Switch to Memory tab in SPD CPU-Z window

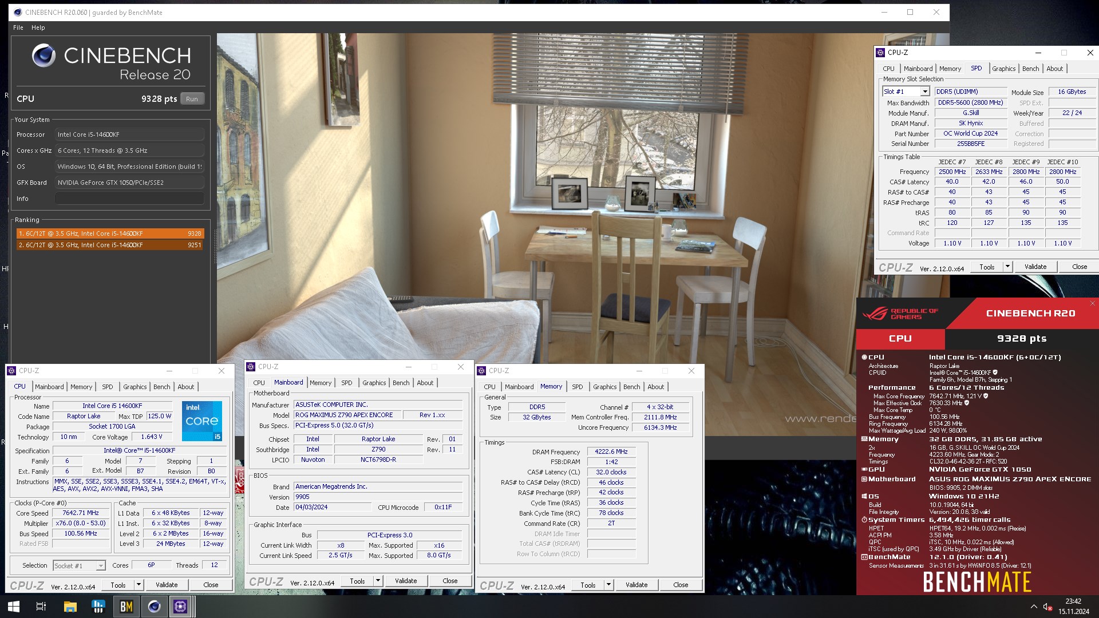coord(950,69)
